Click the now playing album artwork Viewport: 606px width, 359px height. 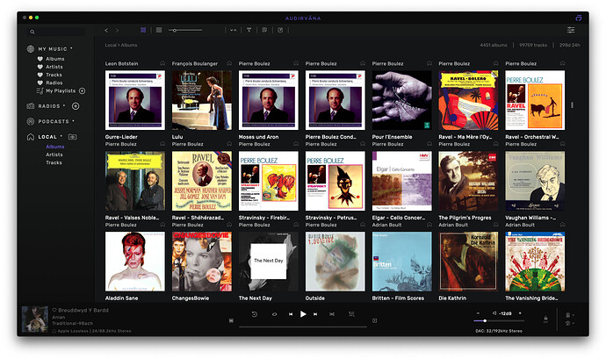click(x=35, y=320)
